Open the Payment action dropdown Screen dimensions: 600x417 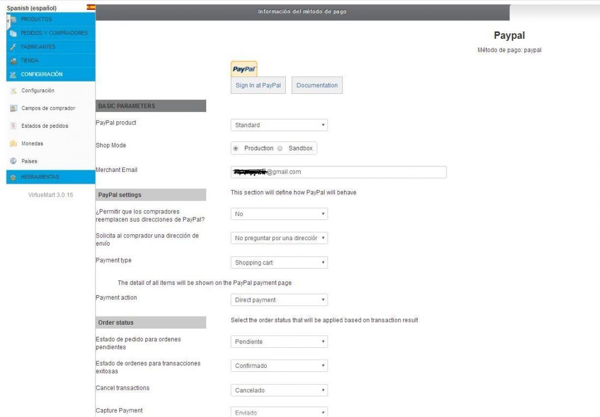click(279, 300)
